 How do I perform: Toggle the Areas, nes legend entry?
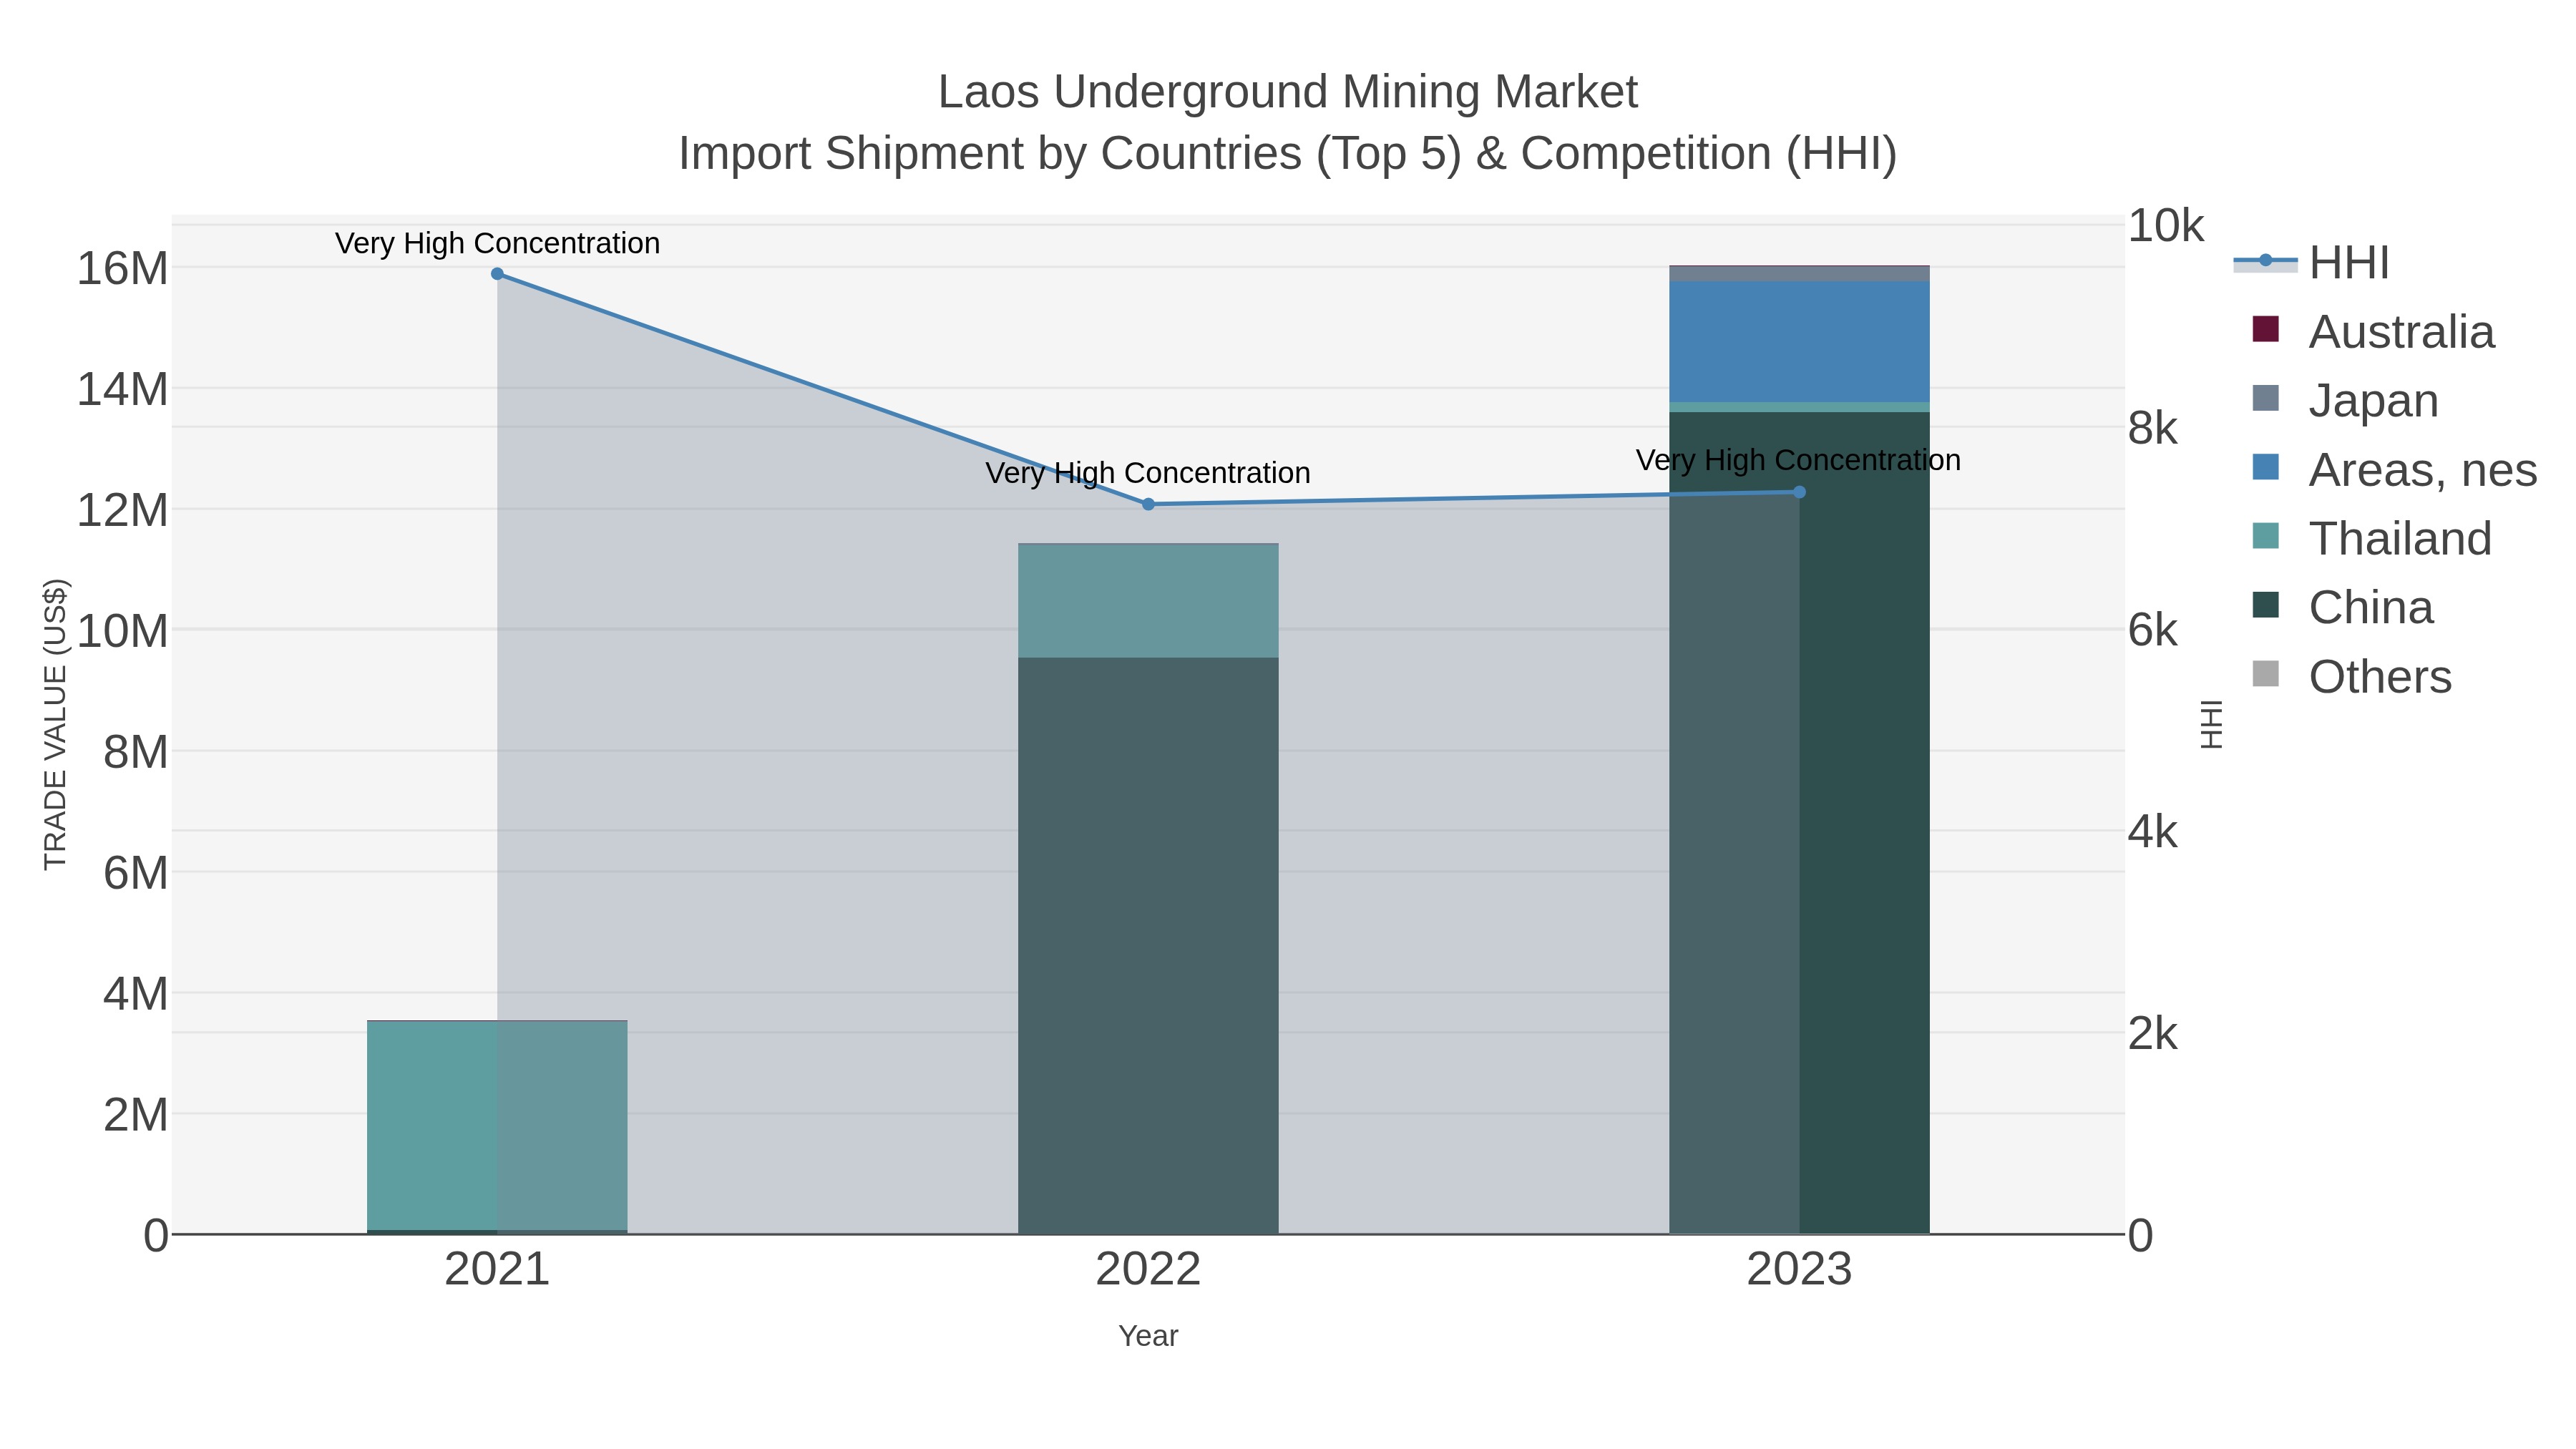click(2394, 469)
